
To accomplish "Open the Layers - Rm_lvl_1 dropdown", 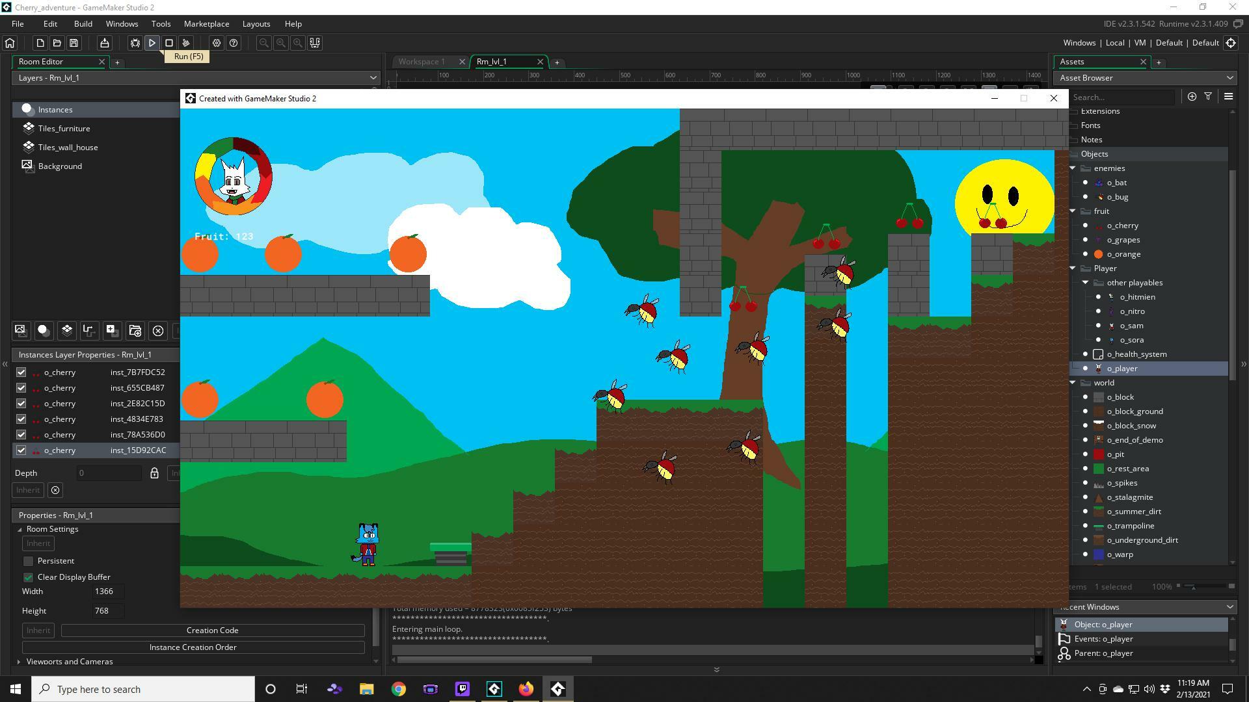I will [373, 77].
